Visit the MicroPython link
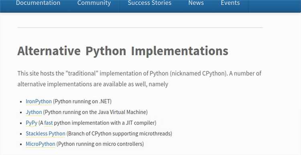Viewport: 301px width, 155px height. pos(41,144)
